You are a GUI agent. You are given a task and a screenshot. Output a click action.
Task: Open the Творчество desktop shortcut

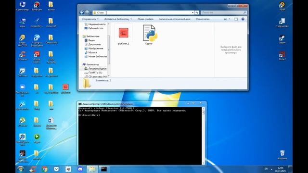(282, 23)
